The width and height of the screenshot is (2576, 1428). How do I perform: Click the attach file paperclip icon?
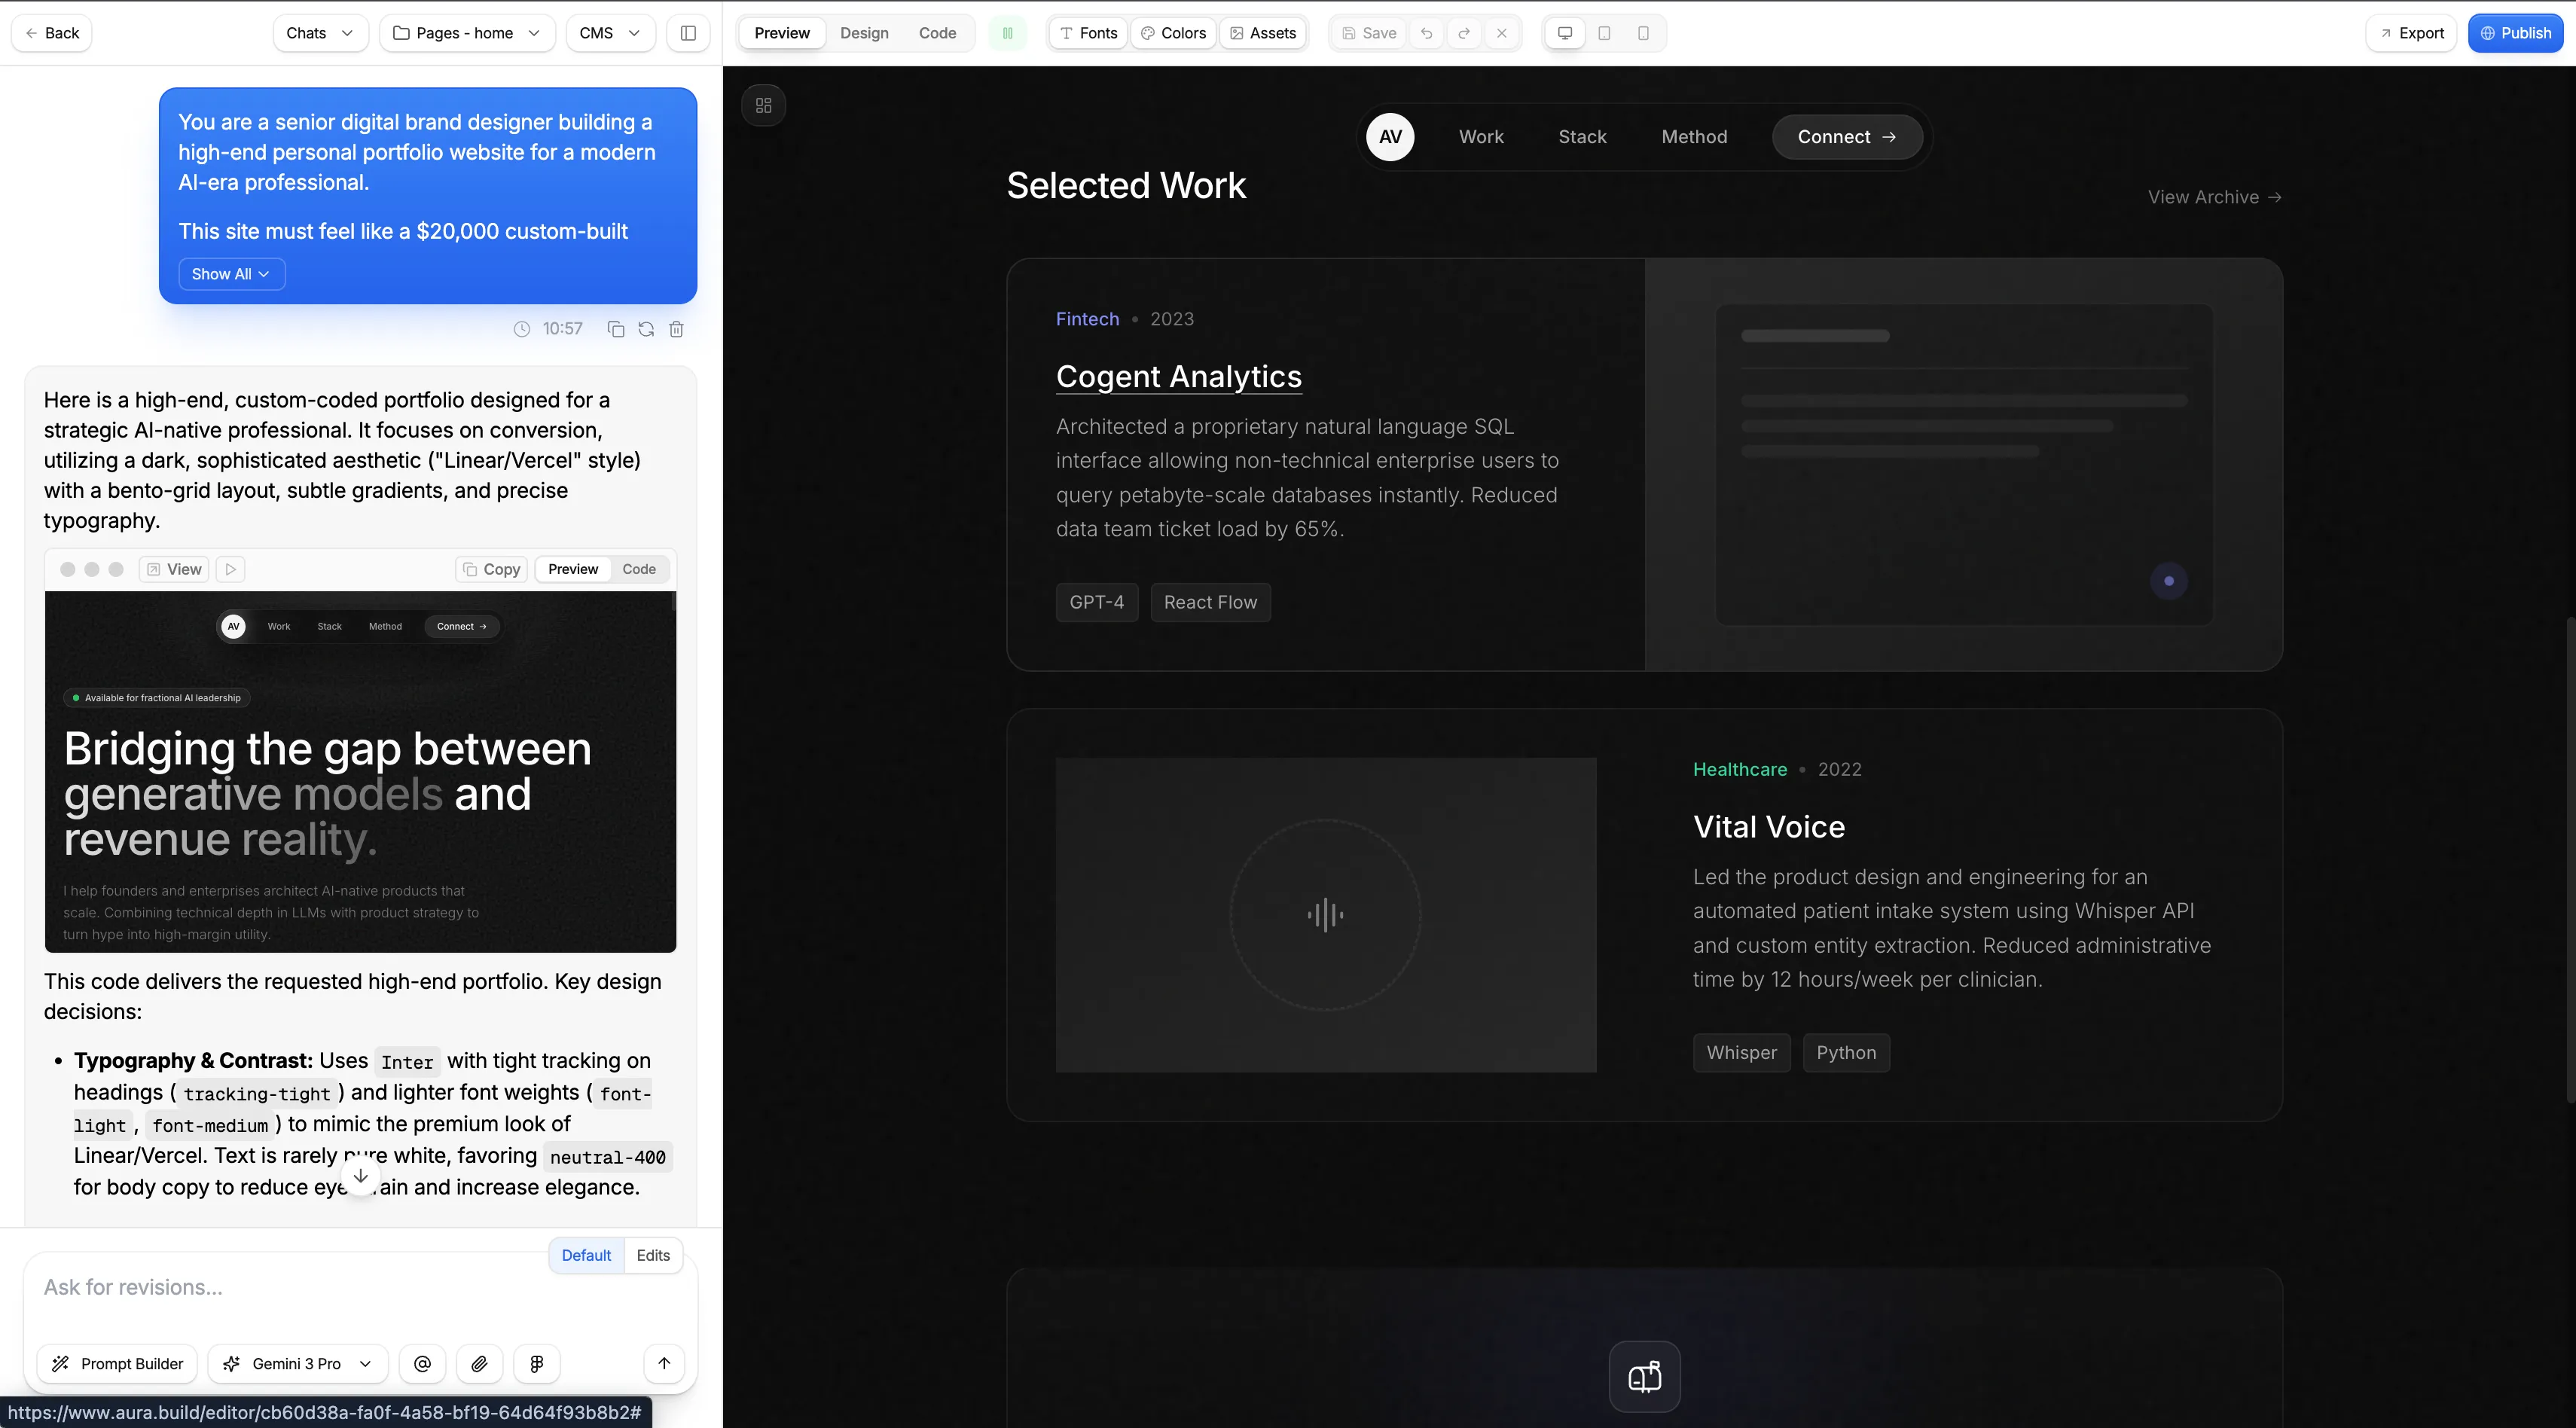pos(479,1364)
